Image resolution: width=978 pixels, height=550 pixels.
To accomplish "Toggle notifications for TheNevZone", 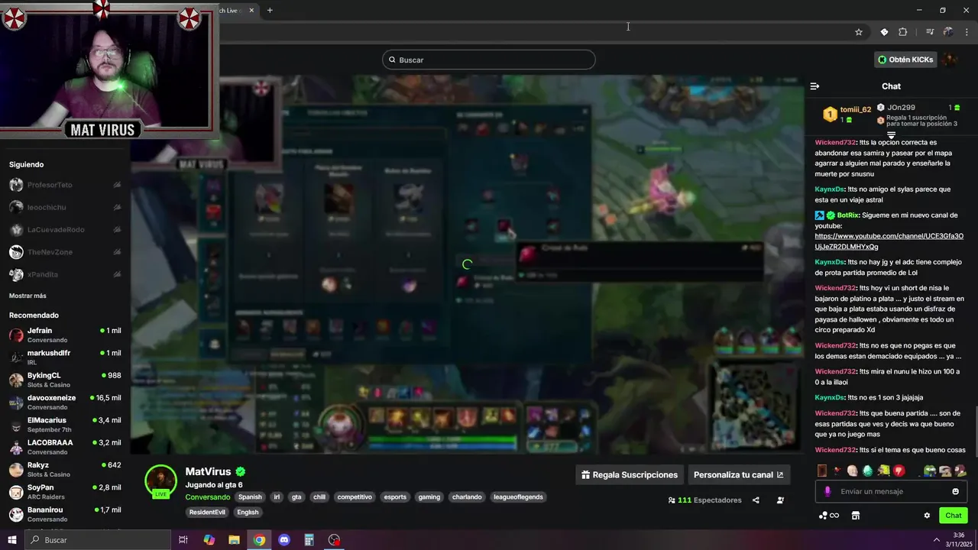I will click(117, 252).
